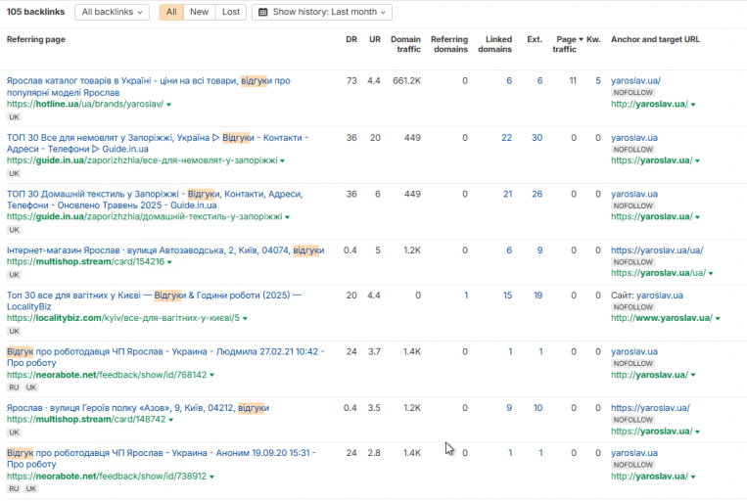Select the New backlinks filter tab
The image size is (747, 501).
(199, 12)
